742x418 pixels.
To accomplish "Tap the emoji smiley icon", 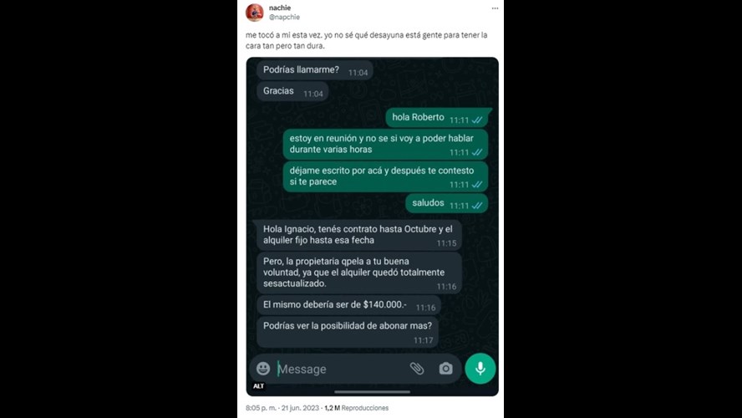I will [x=263, y=369].
